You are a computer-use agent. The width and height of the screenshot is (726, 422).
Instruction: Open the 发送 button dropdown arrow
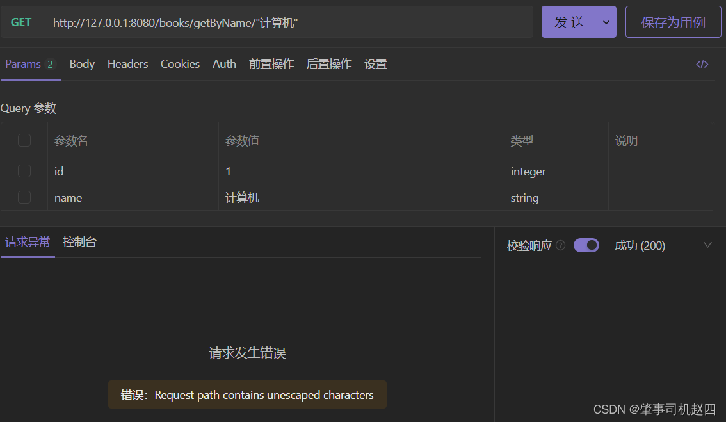[606, 22]
